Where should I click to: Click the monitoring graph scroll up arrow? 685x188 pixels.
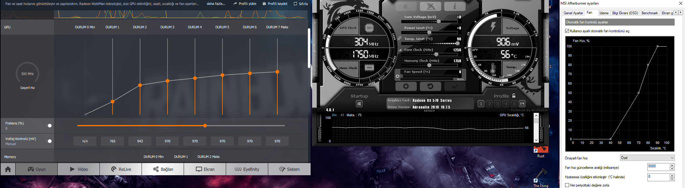[x=536, y=116]
